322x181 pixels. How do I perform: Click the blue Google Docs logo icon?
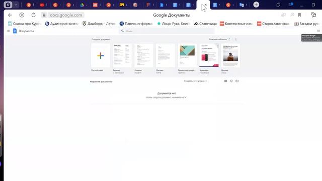(15, 31)
